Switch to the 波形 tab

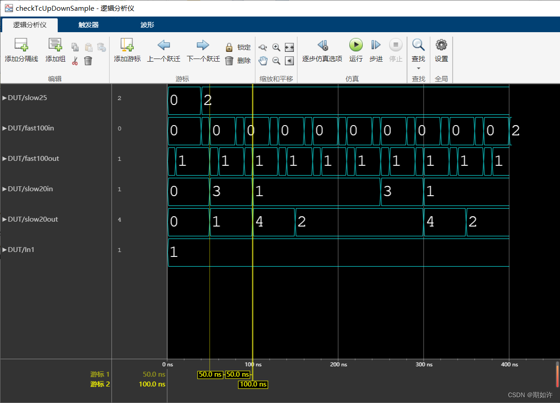pyautogui.click(x=147, y=25)
